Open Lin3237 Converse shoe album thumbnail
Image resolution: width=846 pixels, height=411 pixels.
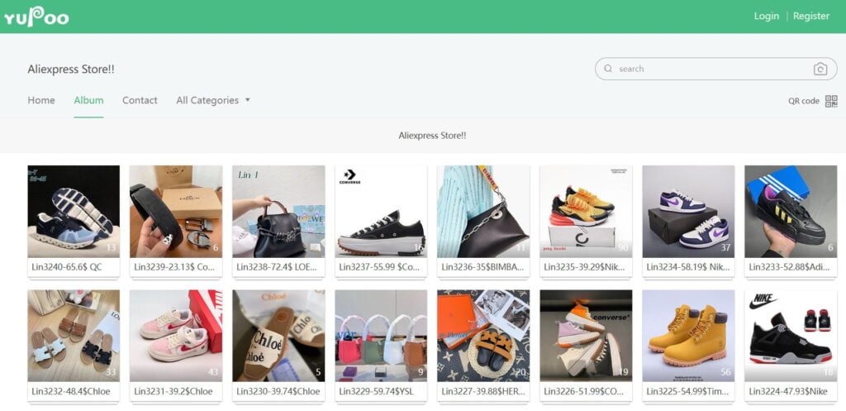381,211
